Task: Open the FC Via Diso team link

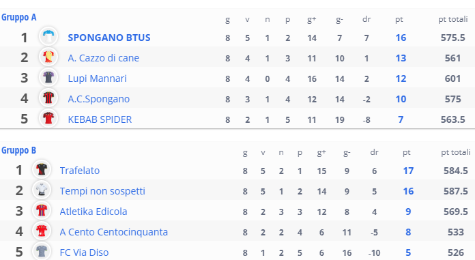Action: tap(84, 252)
